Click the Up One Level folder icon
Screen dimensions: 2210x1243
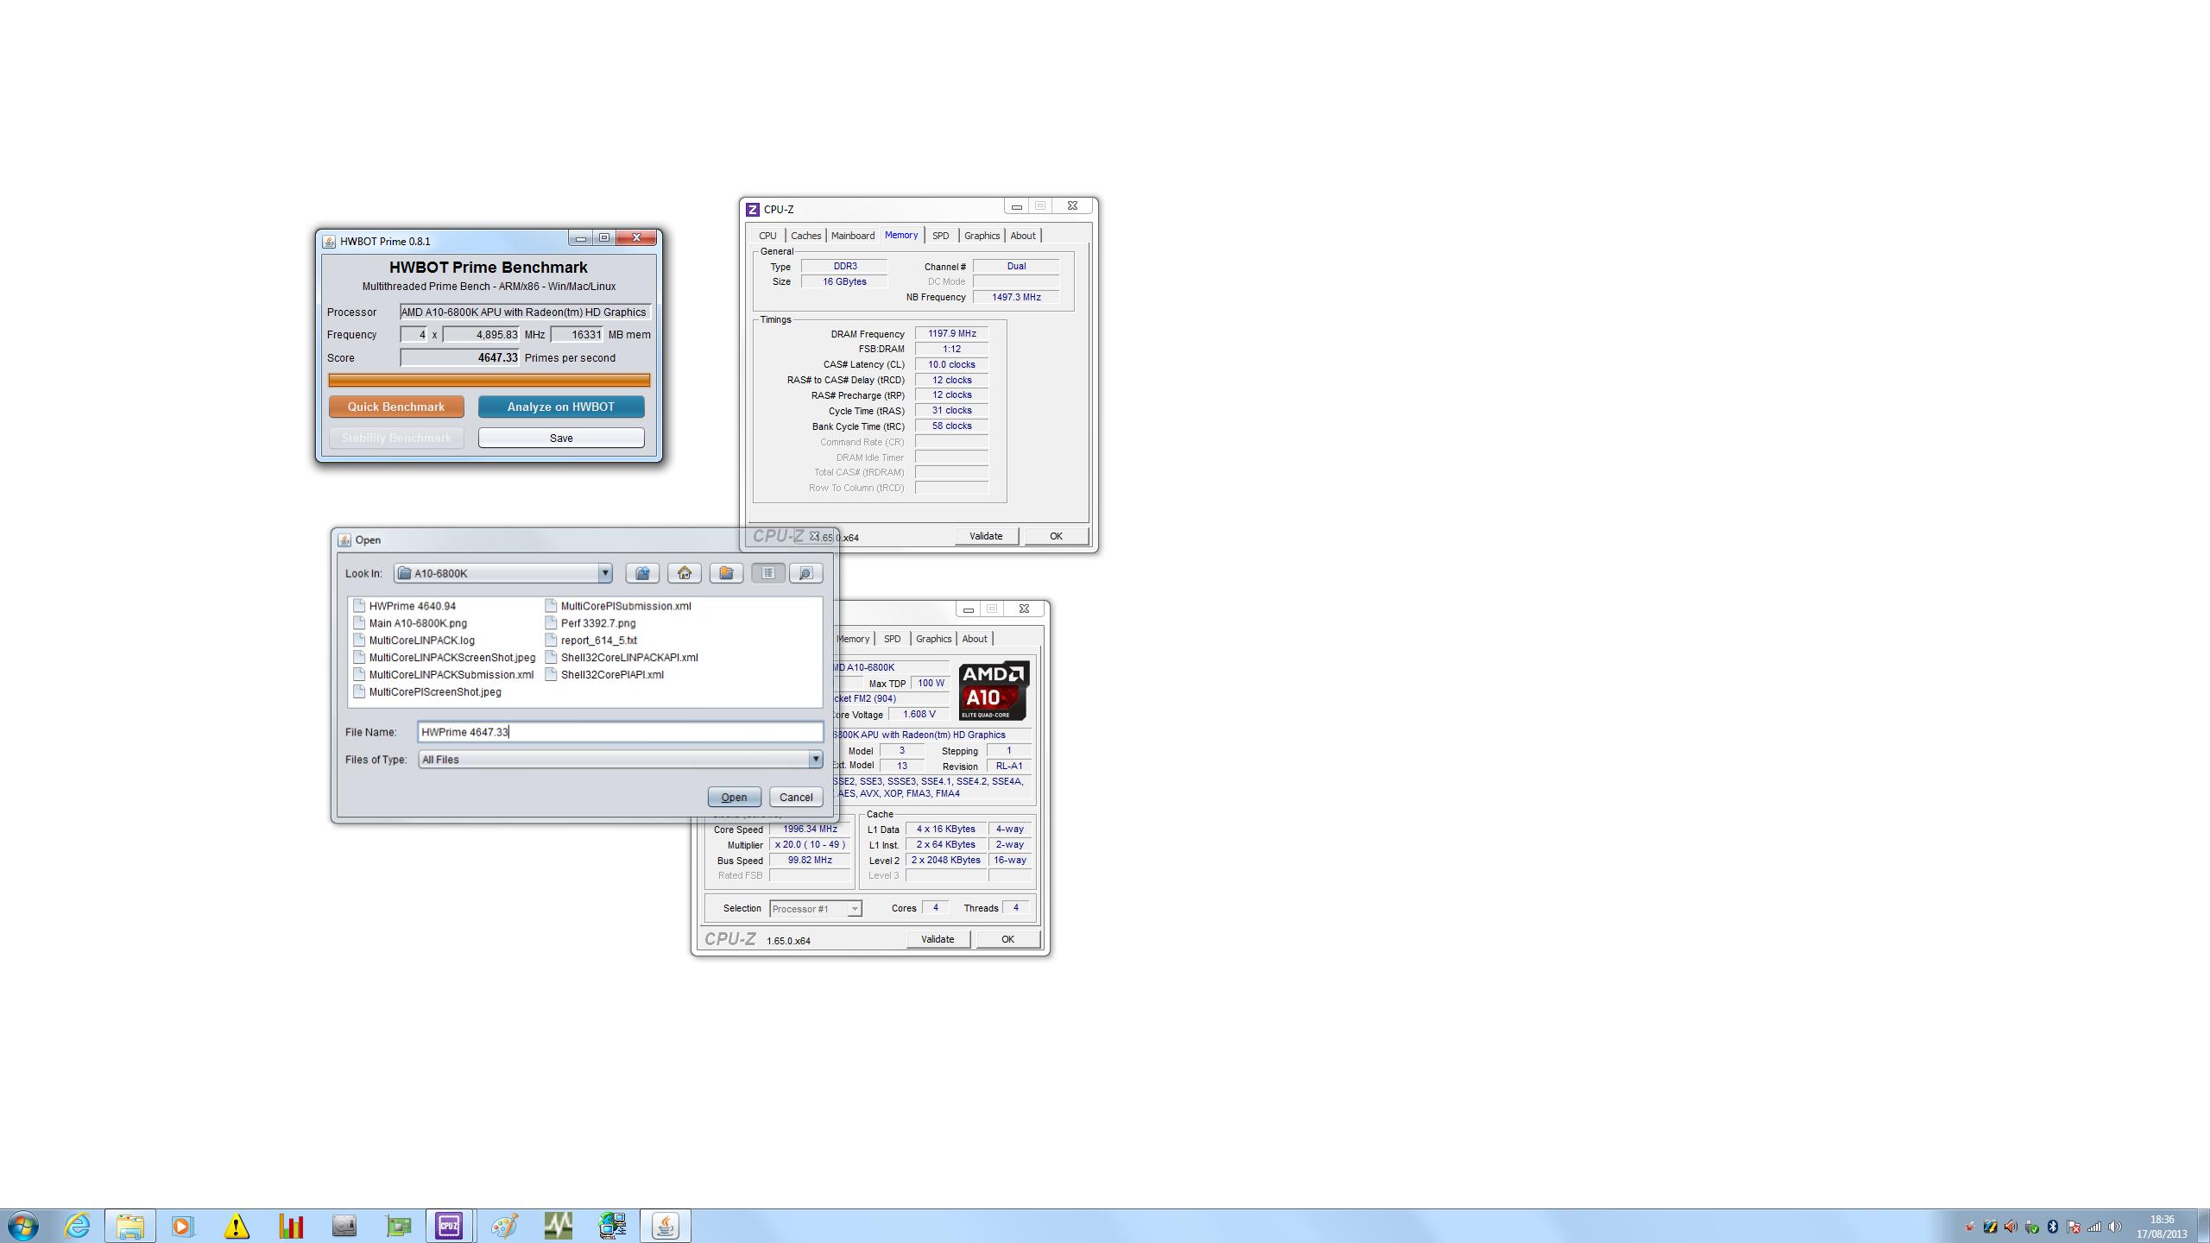coord(642,573)
